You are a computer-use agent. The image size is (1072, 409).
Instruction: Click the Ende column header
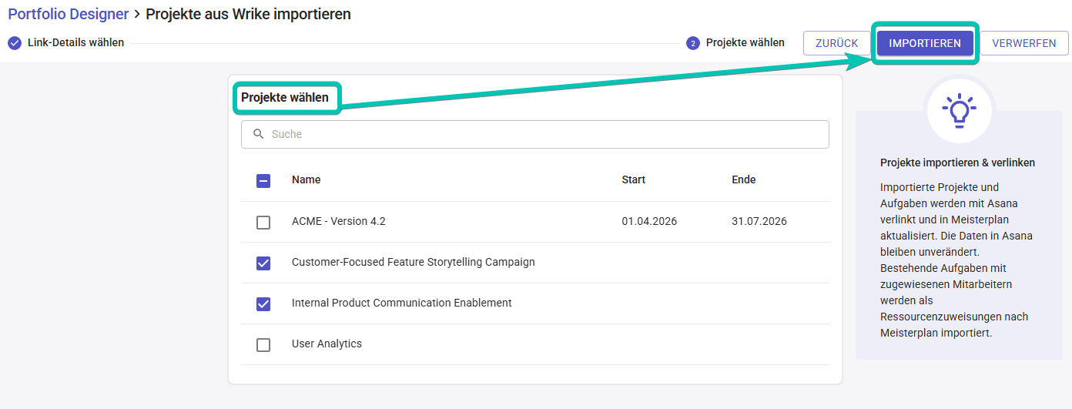743,180
